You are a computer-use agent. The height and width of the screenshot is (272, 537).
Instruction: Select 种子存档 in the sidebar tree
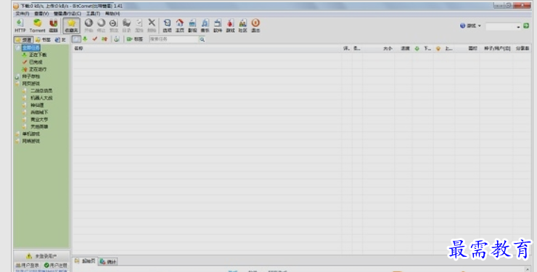click(x=31, y=76)
